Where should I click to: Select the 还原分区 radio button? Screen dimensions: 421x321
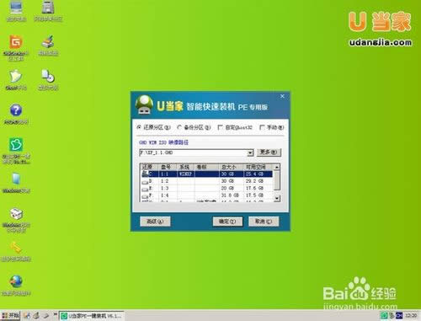tap(139, 127)
